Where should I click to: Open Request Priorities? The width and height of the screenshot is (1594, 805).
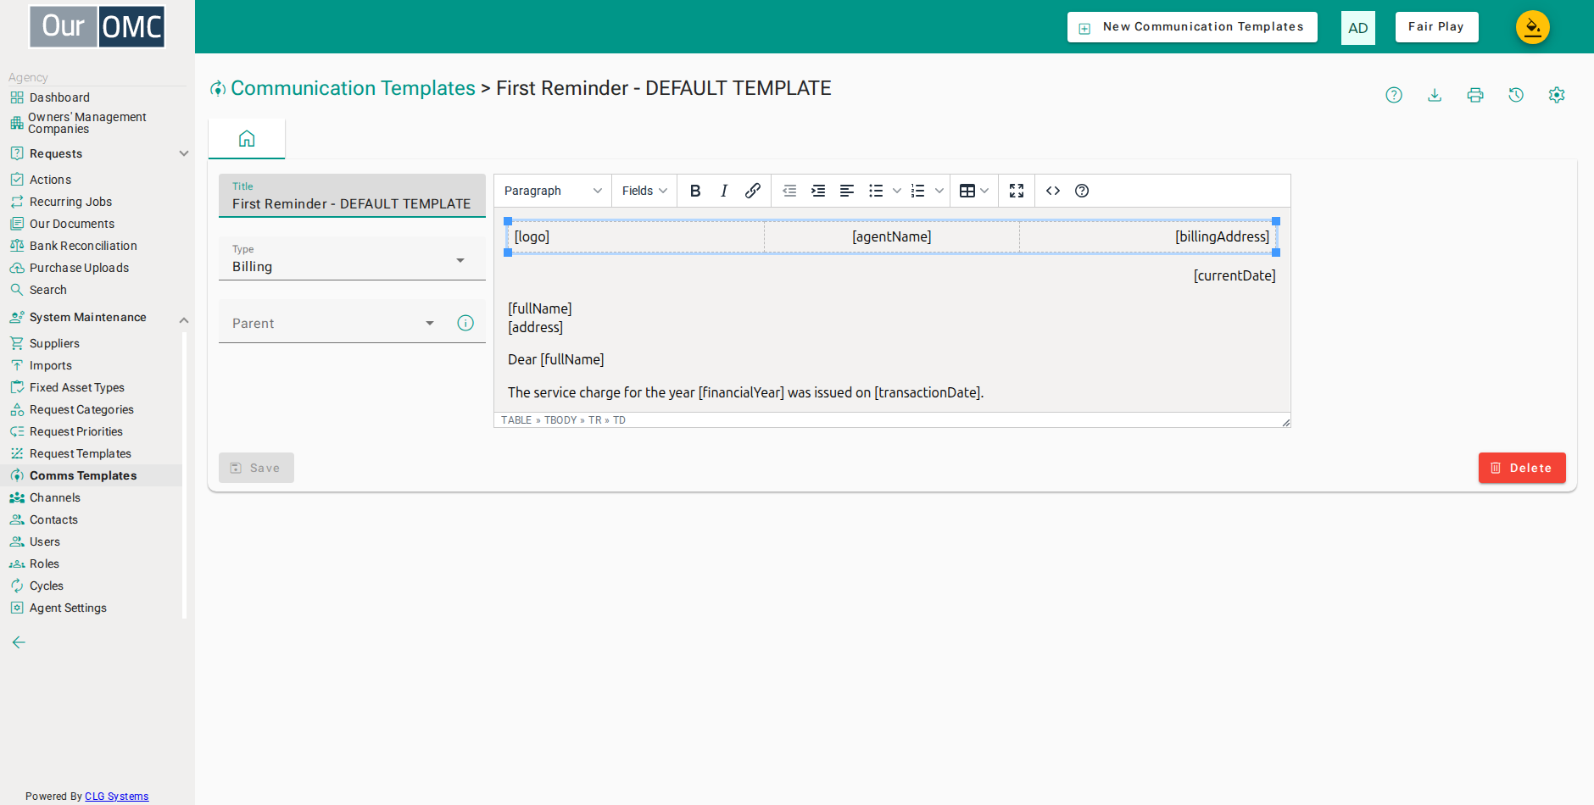point(75,431)
